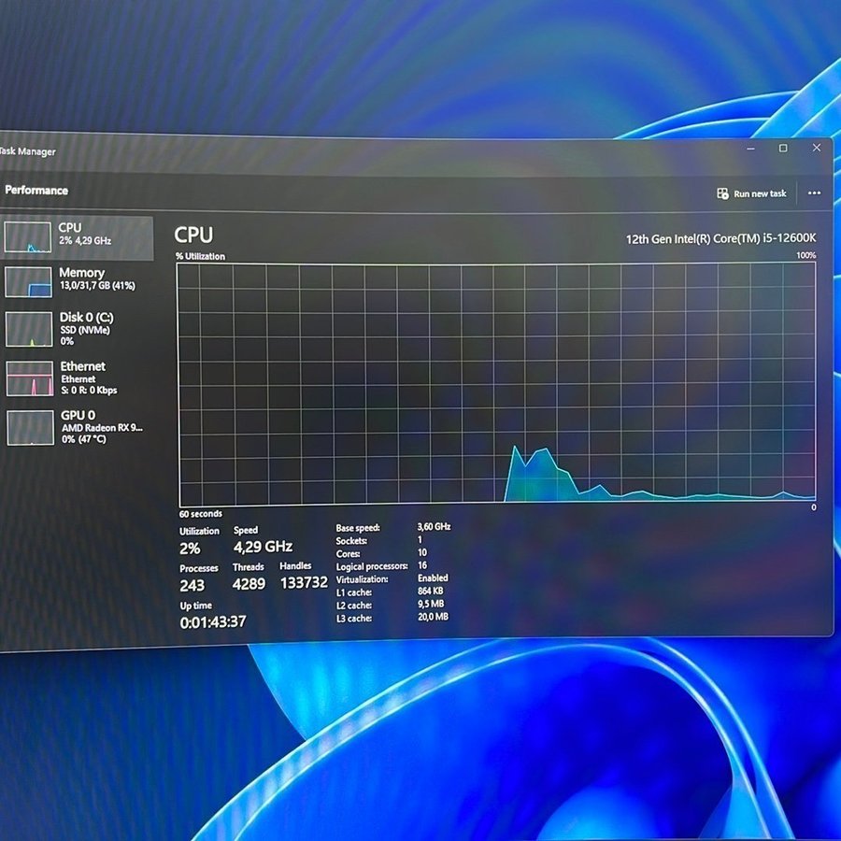The image size is (841, 841).
Task: Click the Up time value 0:01:43:37
Action: click(x=213, y=621)
